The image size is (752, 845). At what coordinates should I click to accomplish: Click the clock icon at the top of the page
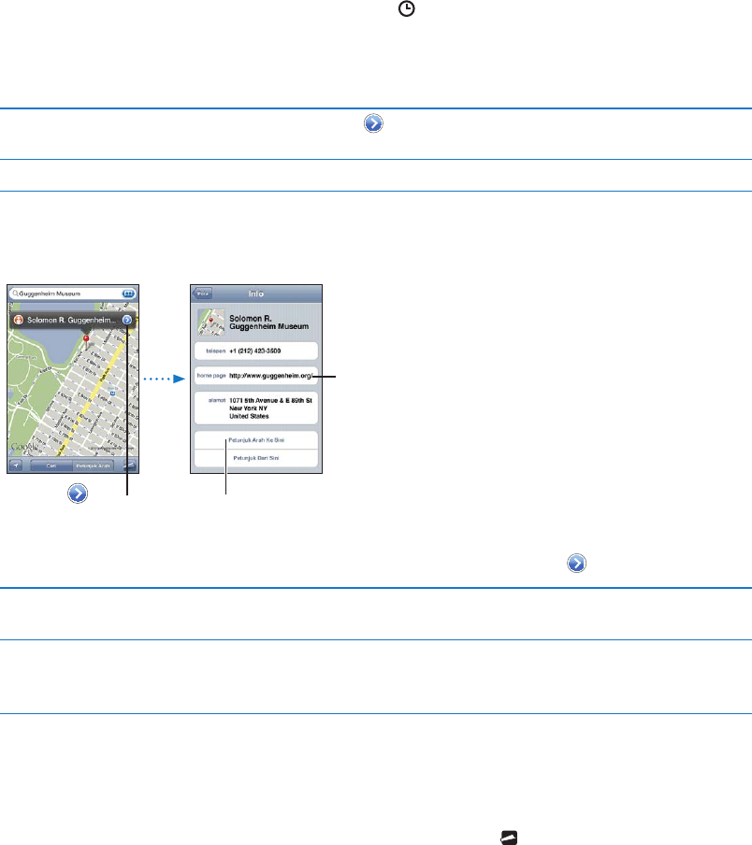point(407,8)
